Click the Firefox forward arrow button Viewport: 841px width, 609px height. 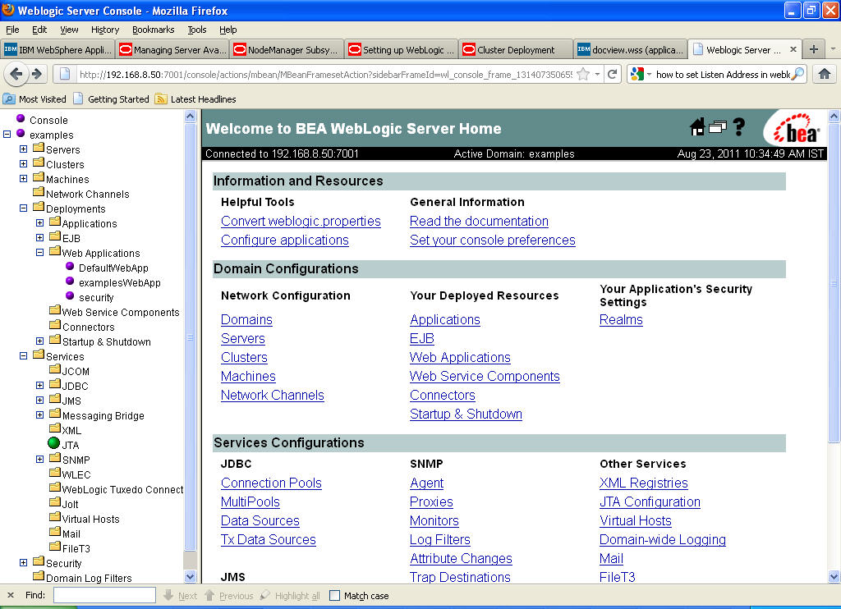coord(37,74)
